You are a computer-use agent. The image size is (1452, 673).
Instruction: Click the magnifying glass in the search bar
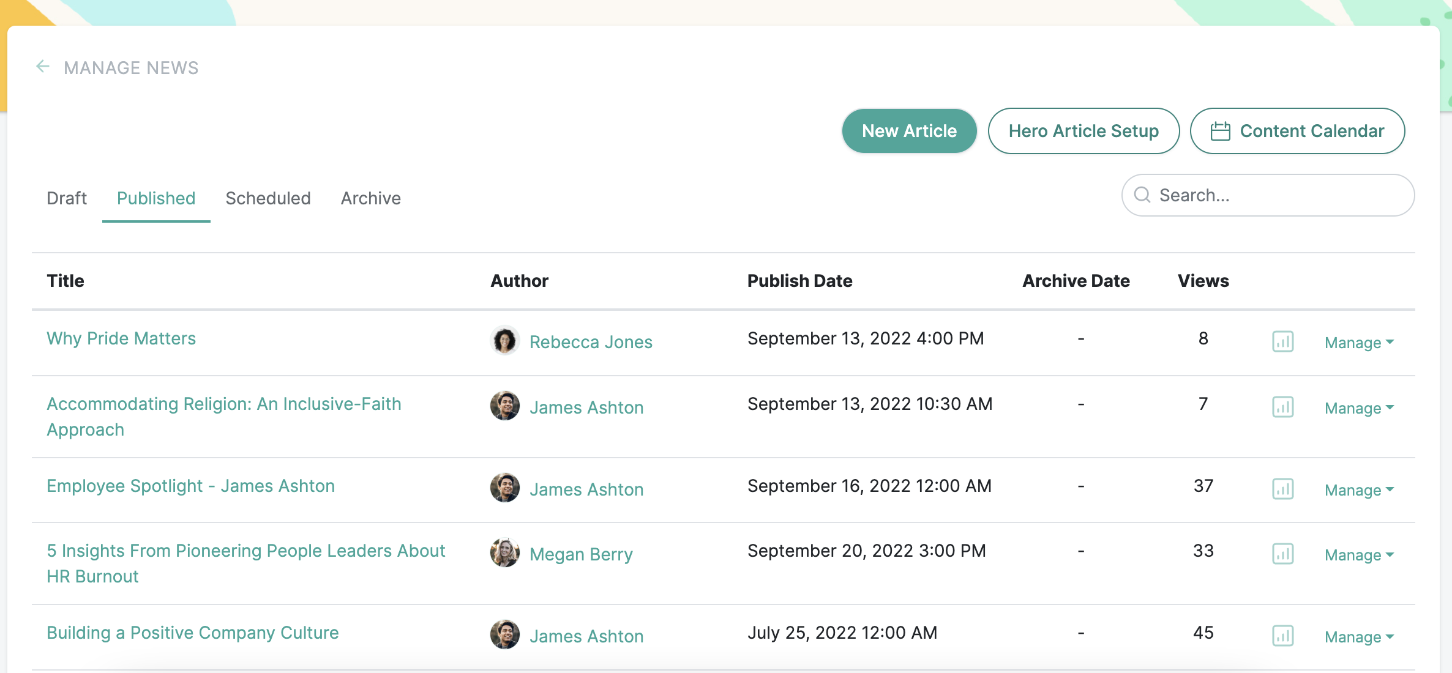coord(1143,195)
